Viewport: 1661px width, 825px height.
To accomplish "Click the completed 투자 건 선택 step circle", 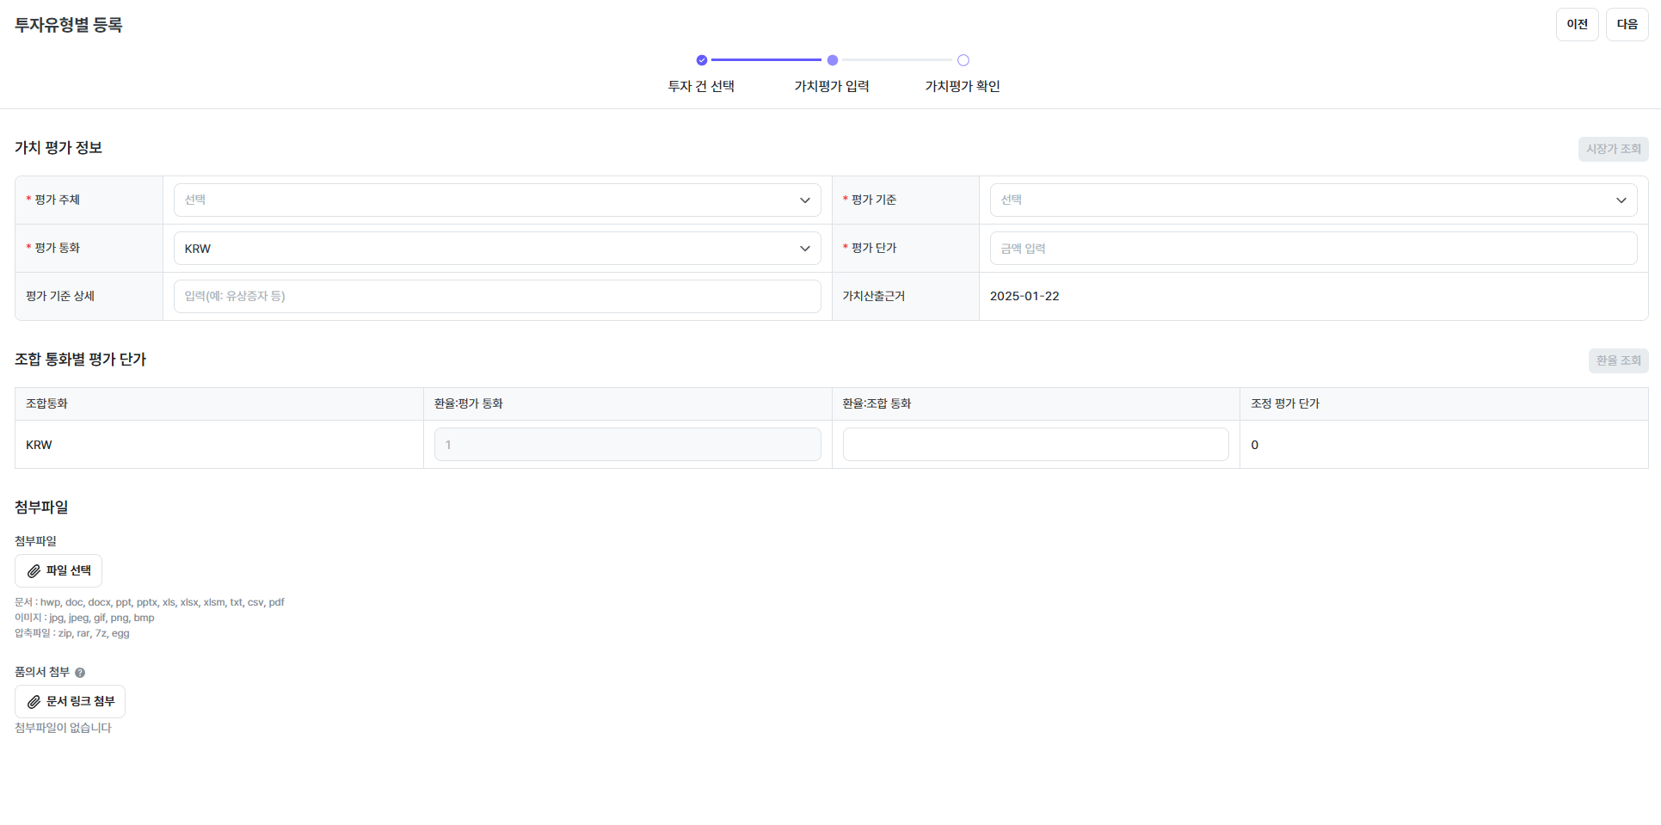I will (702, 60).
